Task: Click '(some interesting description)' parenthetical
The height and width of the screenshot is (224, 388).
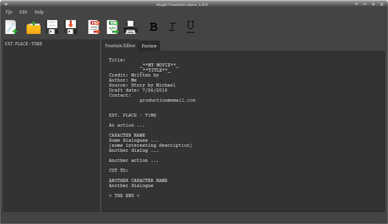Action: 151,145
